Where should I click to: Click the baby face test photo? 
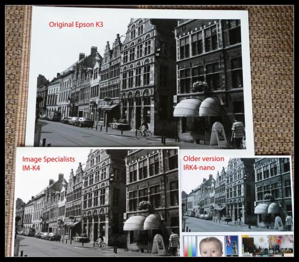click(x=211, y=246)
